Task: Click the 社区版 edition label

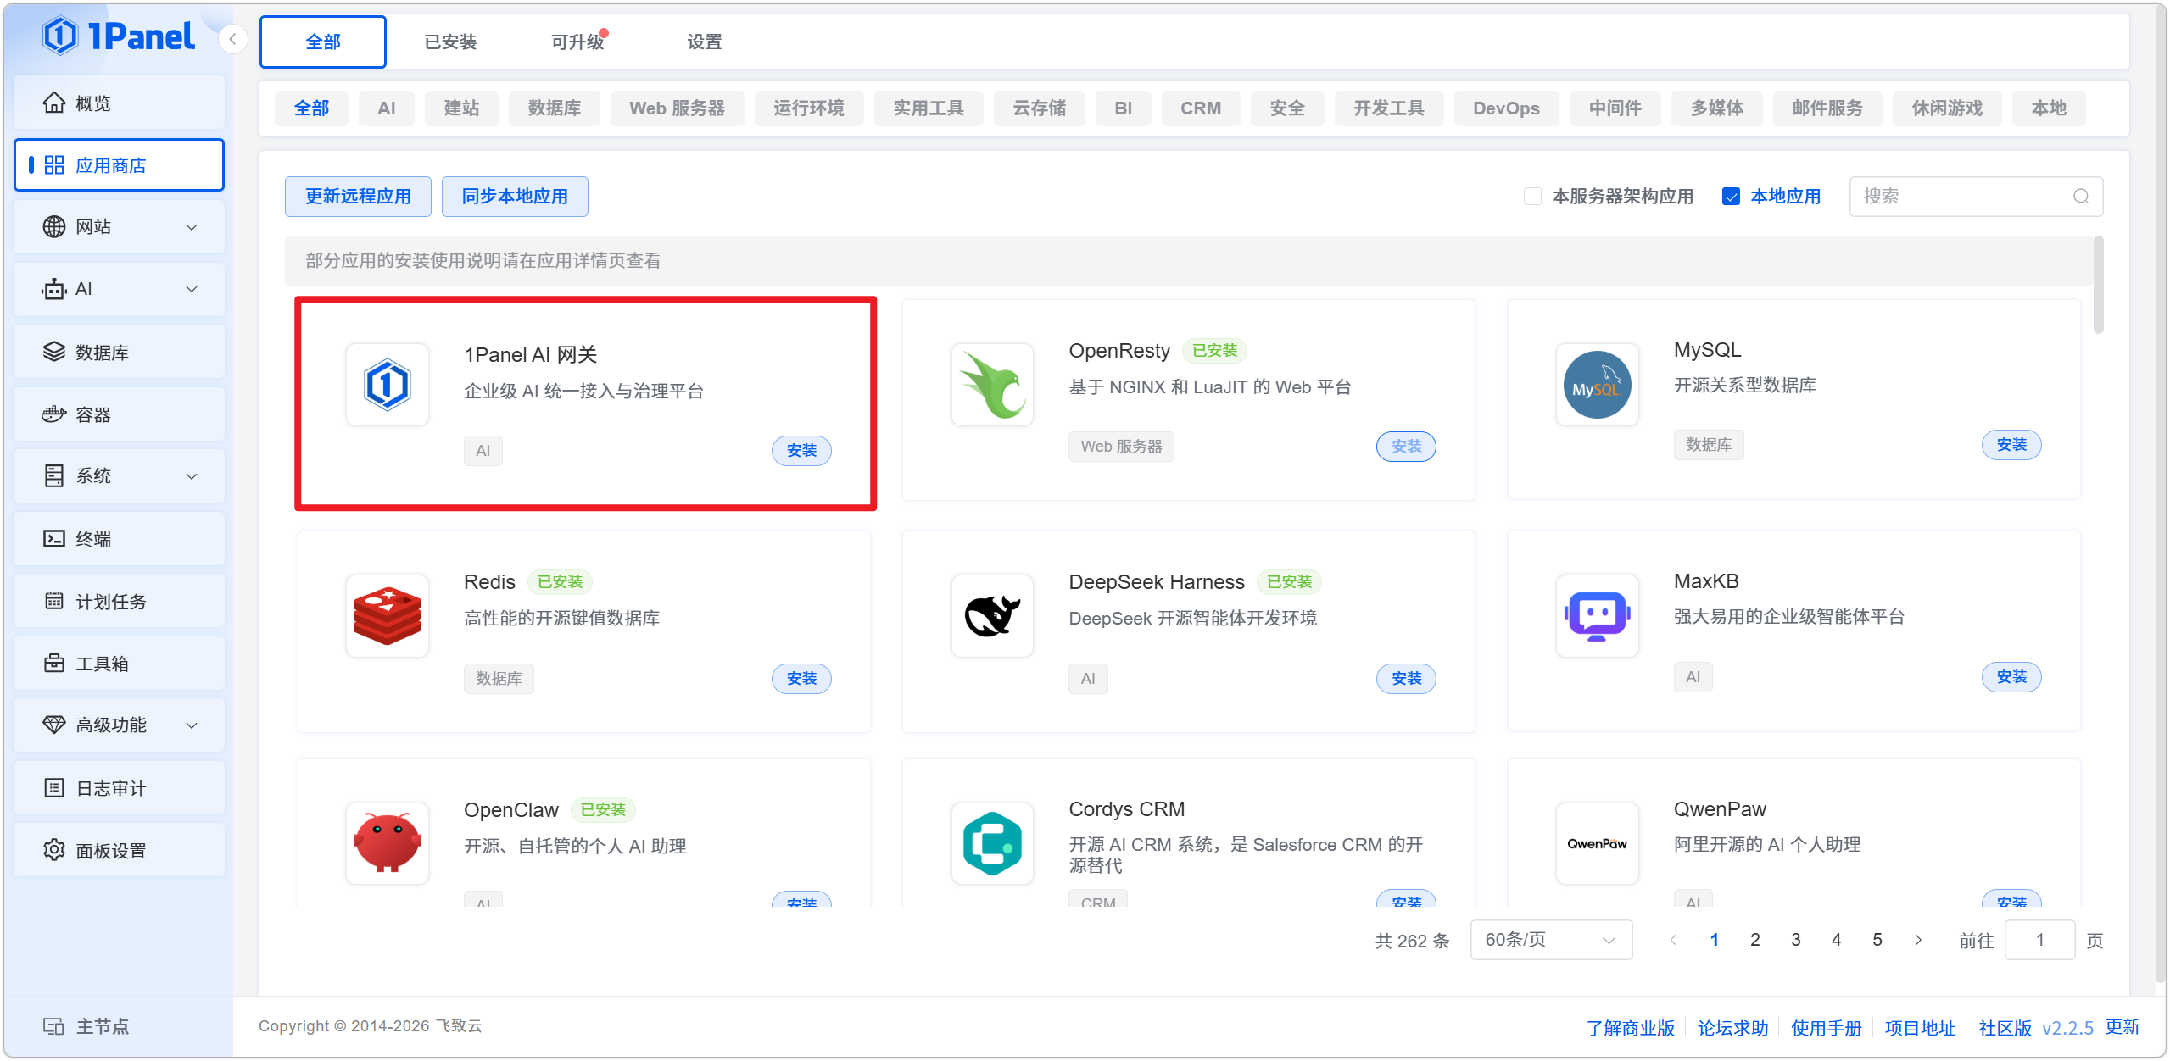Action: [x=2005, y=1028]
